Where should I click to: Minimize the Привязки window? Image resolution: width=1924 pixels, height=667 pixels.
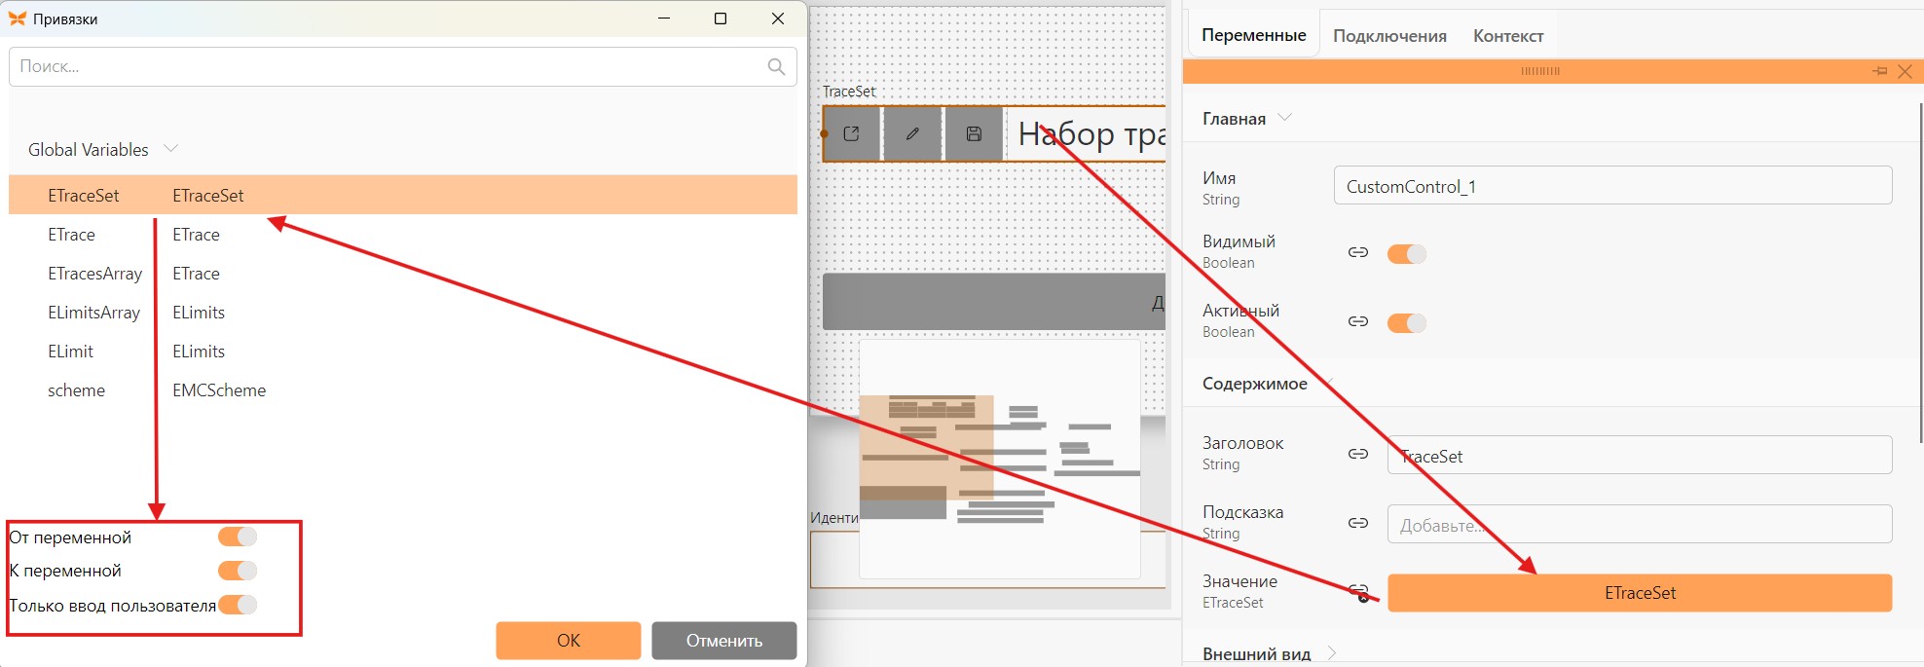coord(664,19)
